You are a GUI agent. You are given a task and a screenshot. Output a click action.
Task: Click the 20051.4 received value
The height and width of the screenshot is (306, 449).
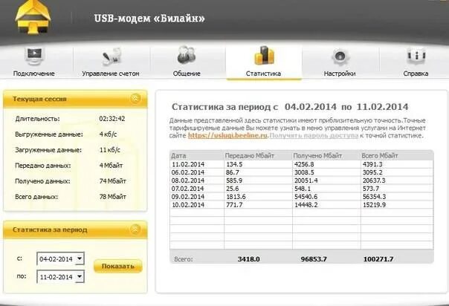coord(306,180)
